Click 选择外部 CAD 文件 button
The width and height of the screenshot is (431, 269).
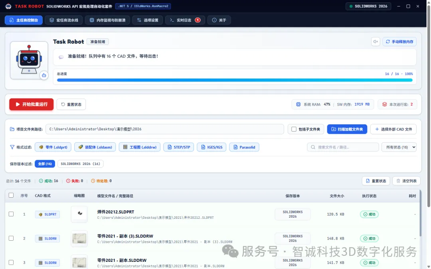393,129
